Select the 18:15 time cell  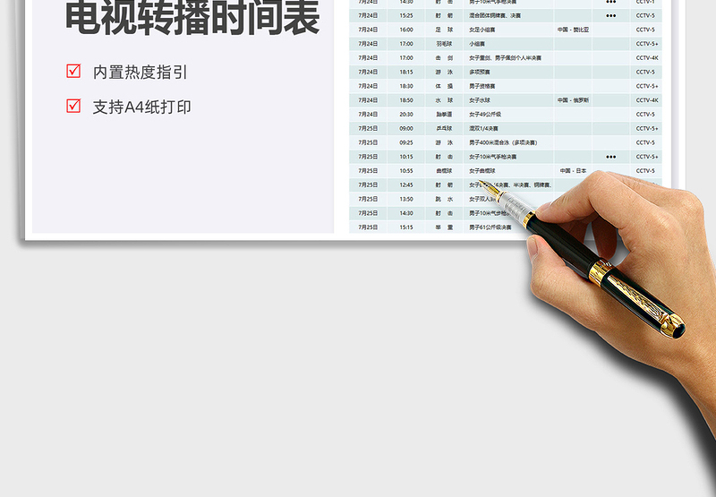(x=406, y=73)
